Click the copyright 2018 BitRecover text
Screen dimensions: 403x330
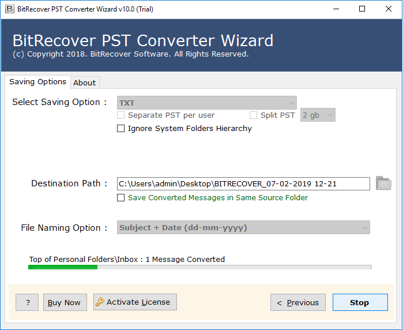(x=130, y=54)
